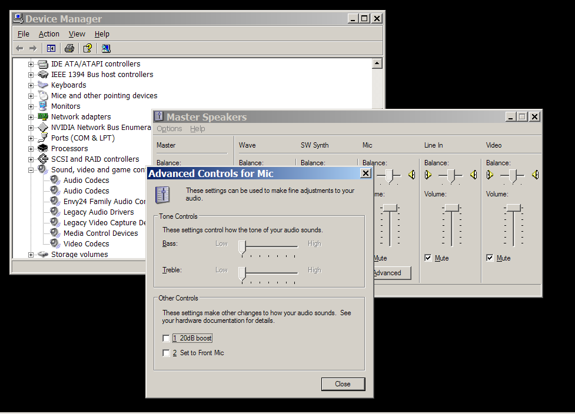Expand the Processors tree node
This screenshot has width=575, height=414.
[x=31, y=149]
